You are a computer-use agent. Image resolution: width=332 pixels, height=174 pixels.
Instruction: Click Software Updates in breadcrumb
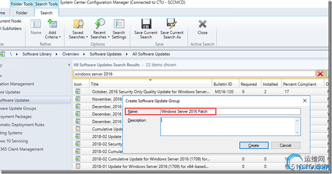tap(106, 54)
